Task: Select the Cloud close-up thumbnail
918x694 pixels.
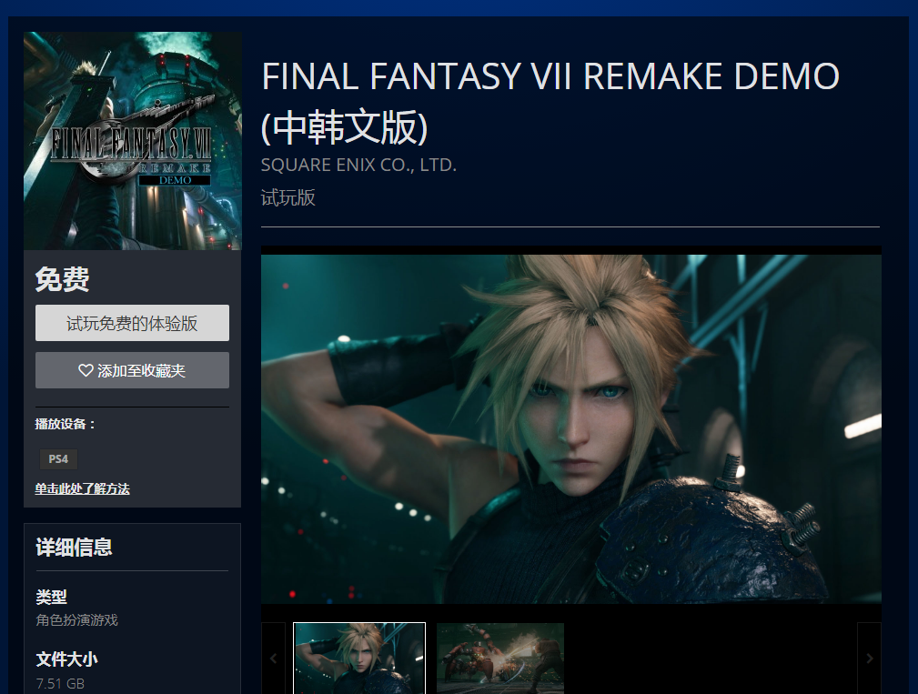Action: (358, 659)
